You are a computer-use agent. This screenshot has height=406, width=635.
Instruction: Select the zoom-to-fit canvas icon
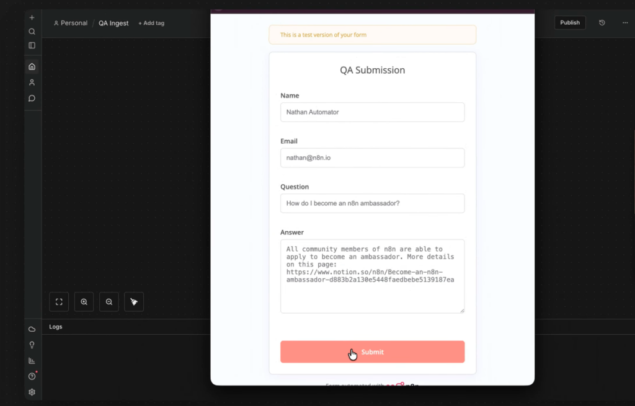tap(59, 302)
